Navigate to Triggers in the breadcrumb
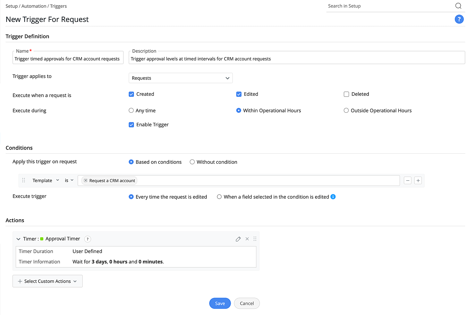 coord(58,6)
